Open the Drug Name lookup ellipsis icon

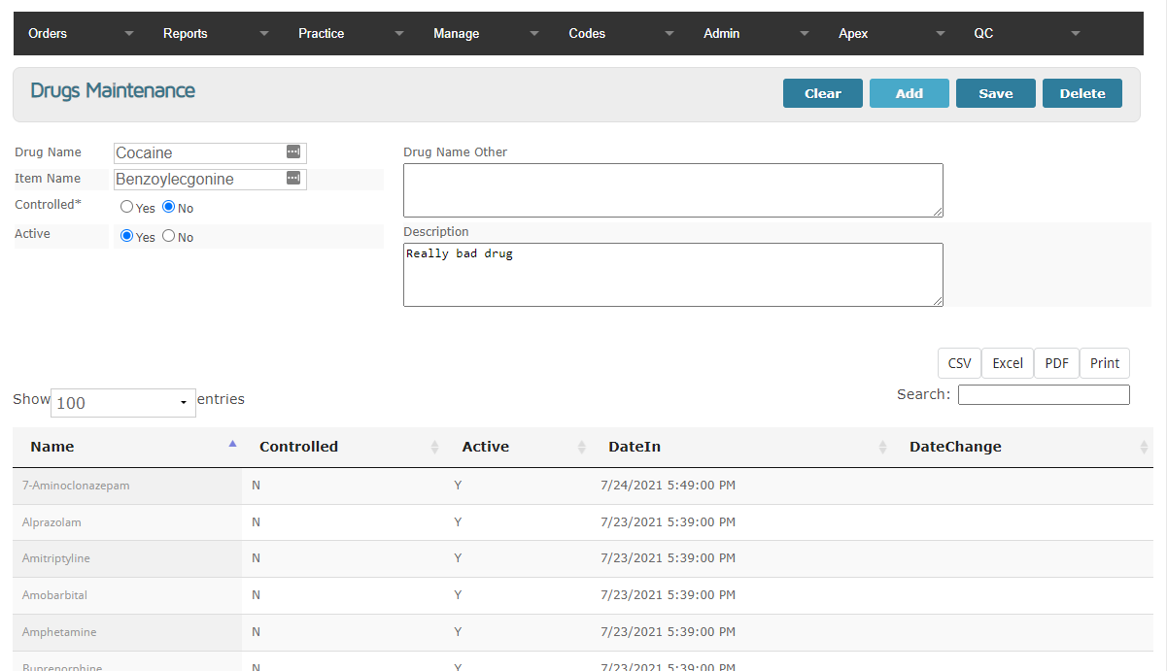click(x=293, y=151)
